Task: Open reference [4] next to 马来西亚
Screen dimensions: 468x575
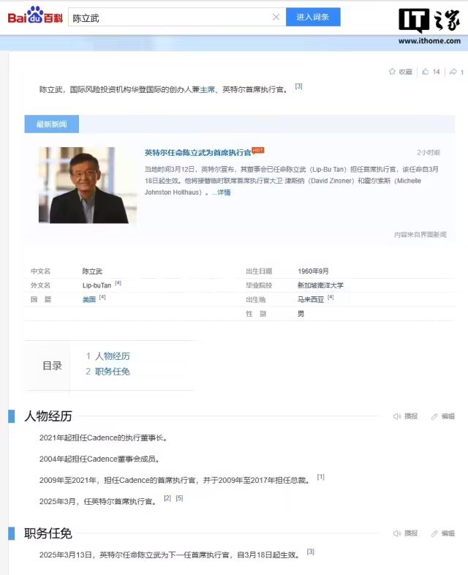Action: coord(331,297)
